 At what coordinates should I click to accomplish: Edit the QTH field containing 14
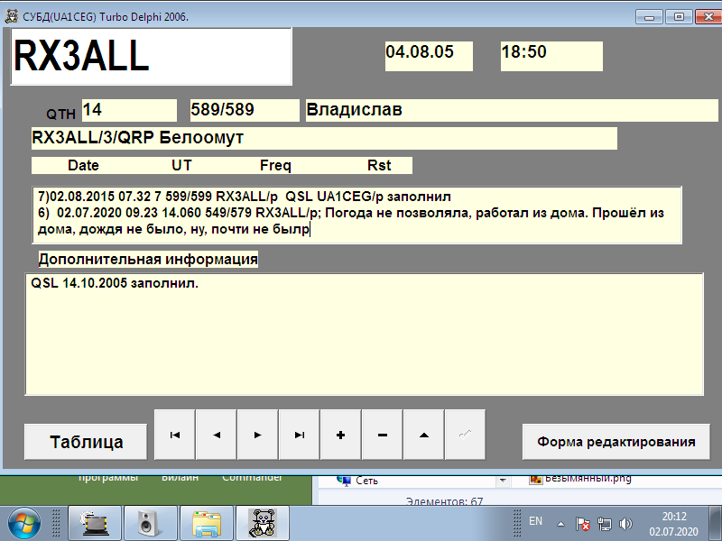129,110
